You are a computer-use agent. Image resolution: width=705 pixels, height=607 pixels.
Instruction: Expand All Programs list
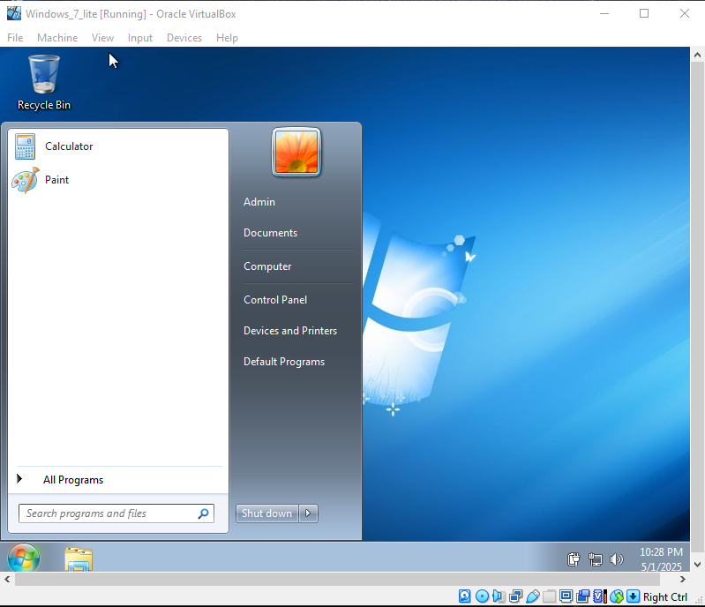pyautogui.click(x=72, y=480)
